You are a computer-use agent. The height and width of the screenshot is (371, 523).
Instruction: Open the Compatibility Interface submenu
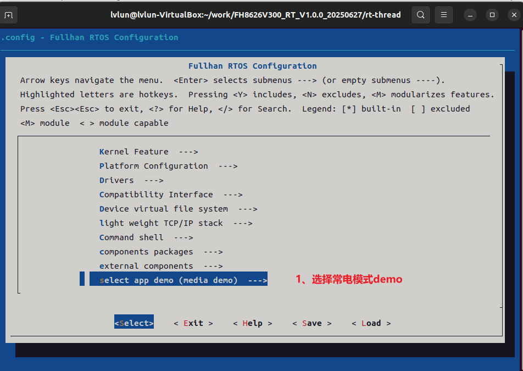click(171, 195)
